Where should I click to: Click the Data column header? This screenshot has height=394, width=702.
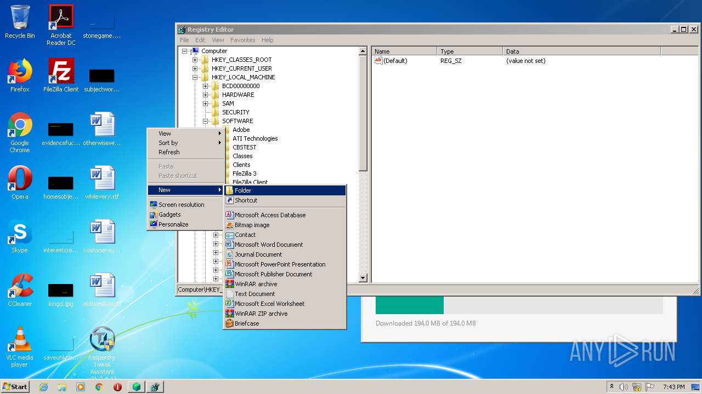coord(581,51)
